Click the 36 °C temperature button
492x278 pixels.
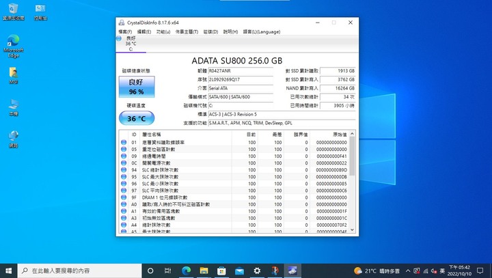point(137,119)
